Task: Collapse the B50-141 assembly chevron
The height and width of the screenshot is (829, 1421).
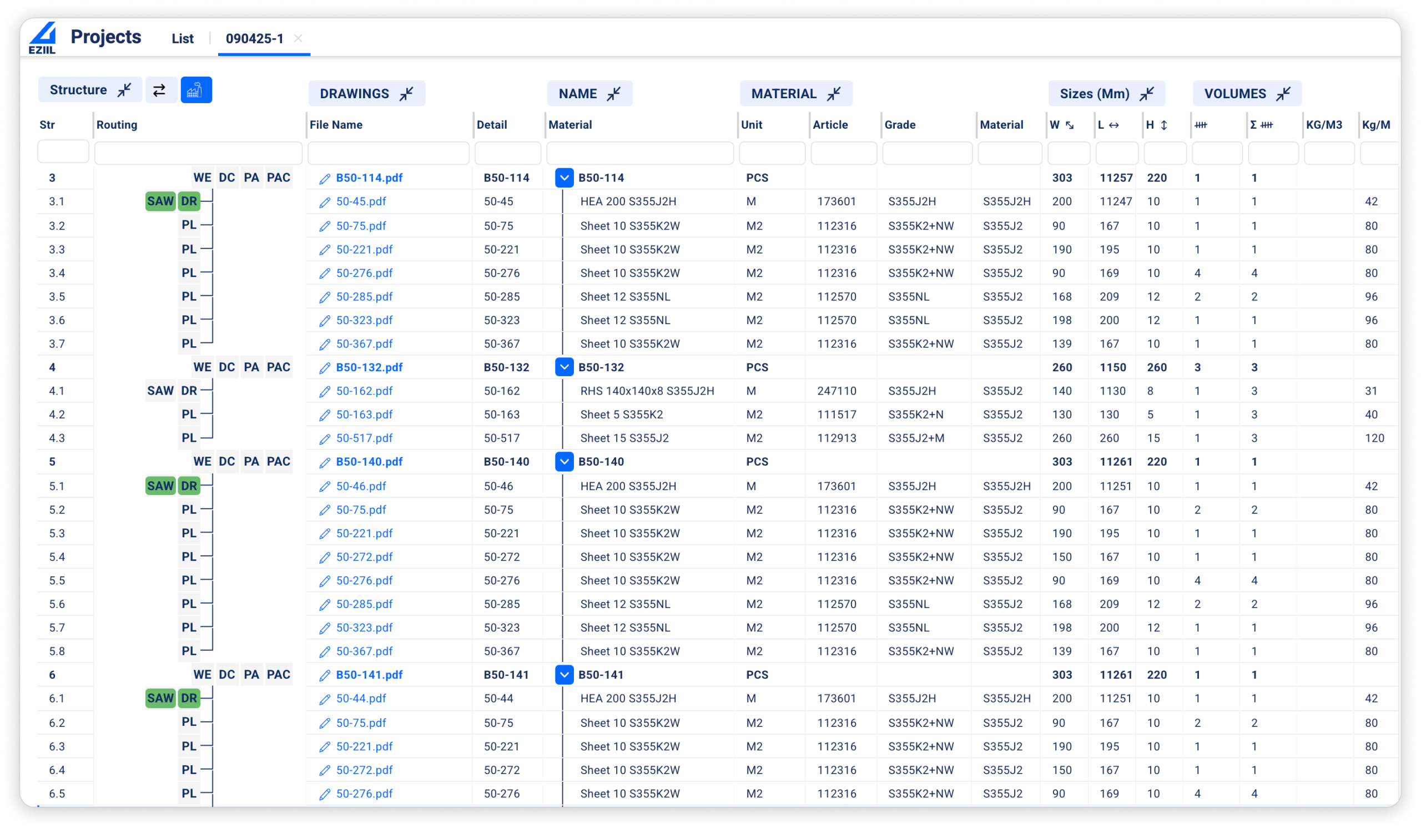Action: tap(564, 675)
